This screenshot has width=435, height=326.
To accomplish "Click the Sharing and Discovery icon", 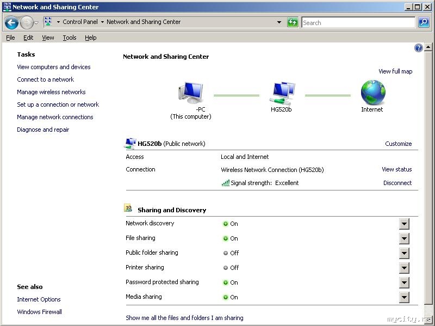I will tap(128, 208).
